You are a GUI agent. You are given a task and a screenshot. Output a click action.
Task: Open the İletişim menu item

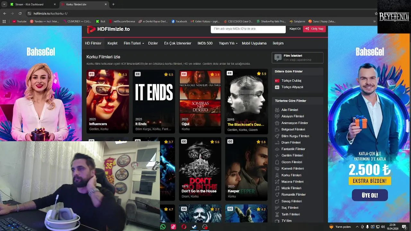pos(278,43)
